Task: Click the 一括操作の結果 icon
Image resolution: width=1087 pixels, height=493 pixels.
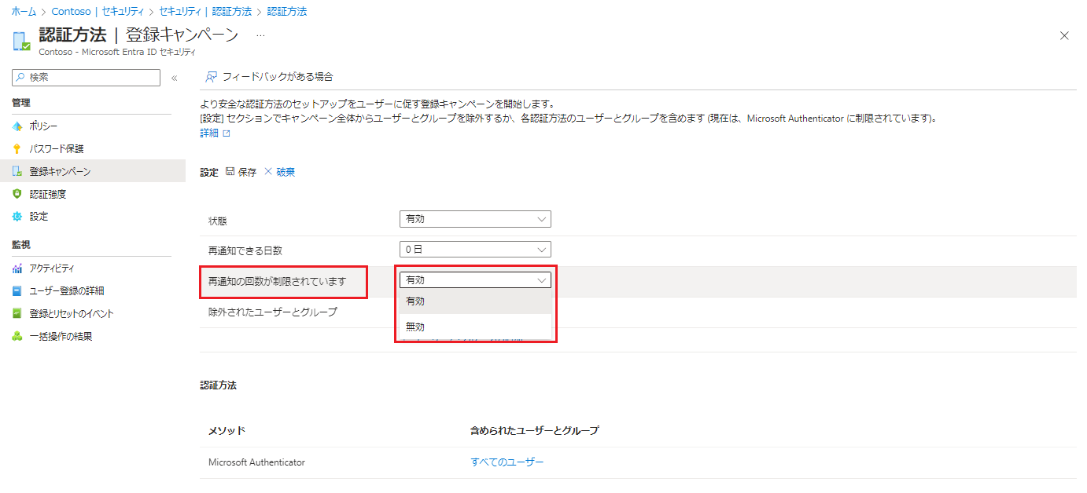Action: pyautogui.click(x=17, y=337)
